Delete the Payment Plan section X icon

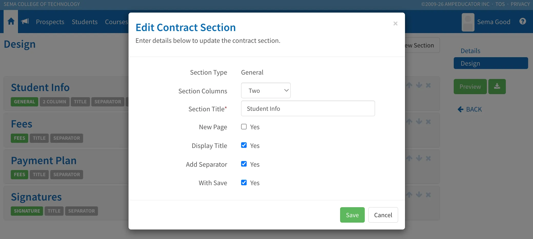coord(428,158)
